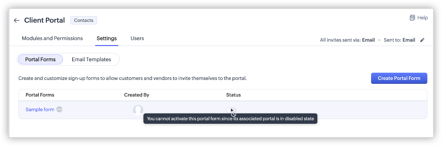Switch to Email Templates section
Image resolution: width=442 pixels, height=146 pixels.
[x=91, y=59]
